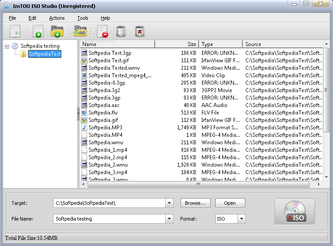Viewport: 333px width, 246px height.
Task: Click the music note icon of Softpedia.MP3
Action: tap(84, 127)
